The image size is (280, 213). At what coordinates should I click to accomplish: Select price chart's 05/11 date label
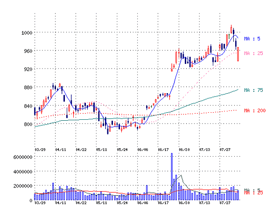(101, 150)
